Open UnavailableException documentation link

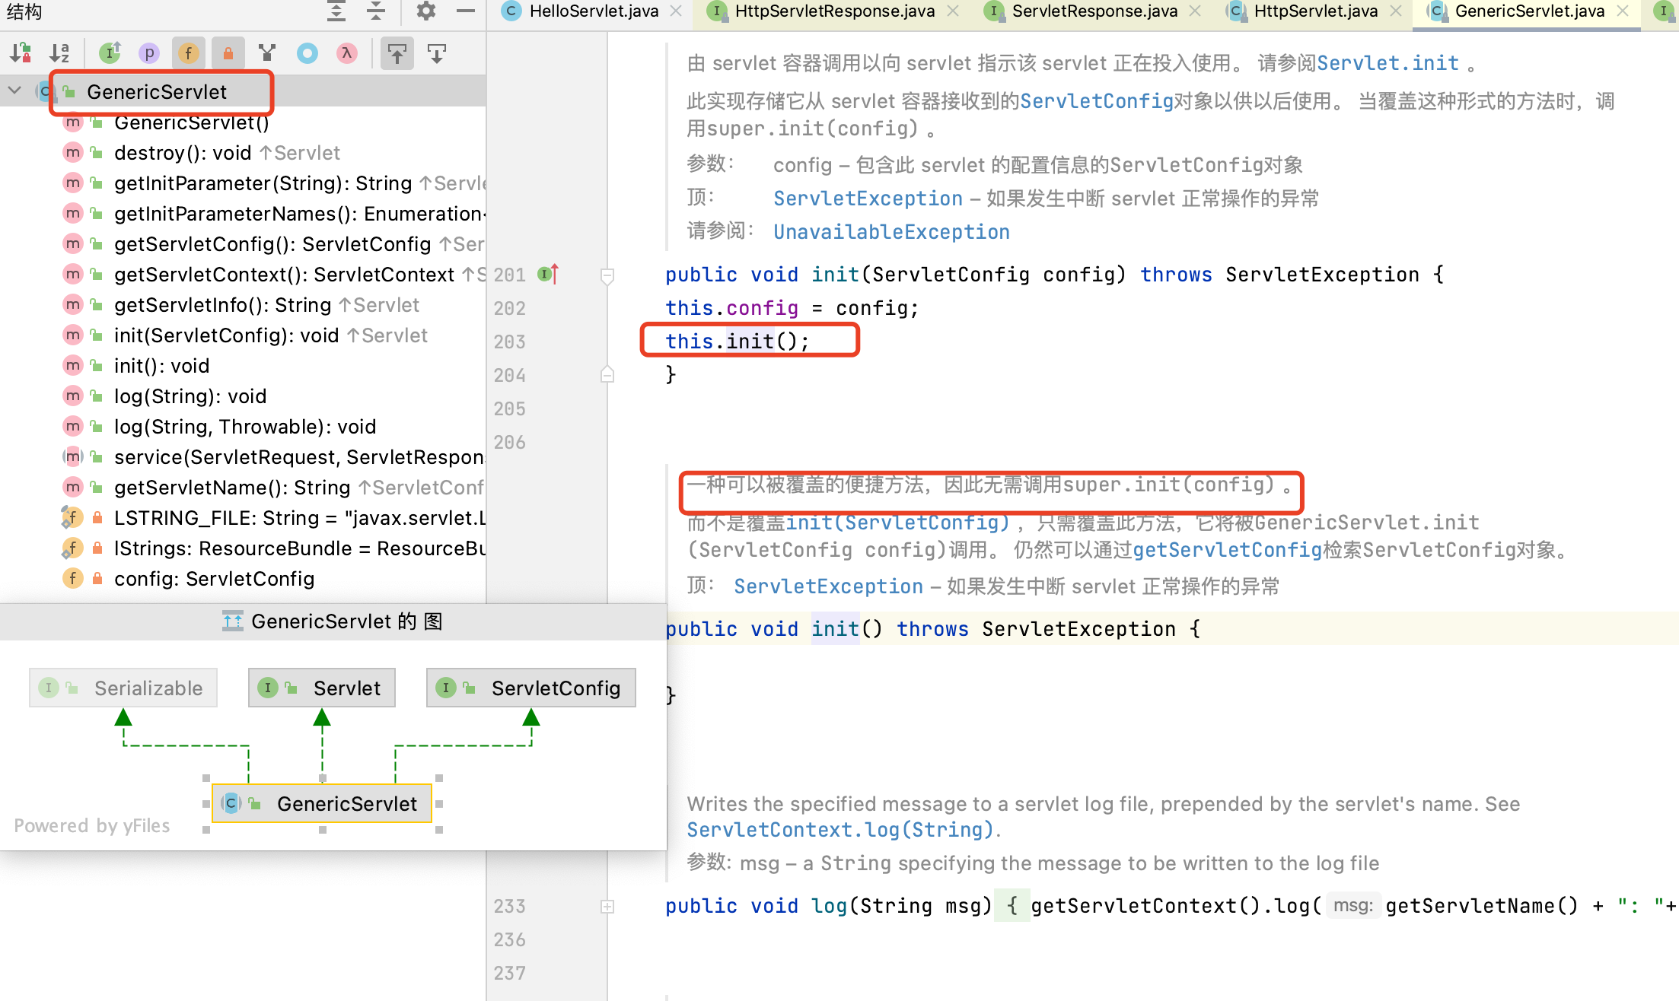click(891, 232)
